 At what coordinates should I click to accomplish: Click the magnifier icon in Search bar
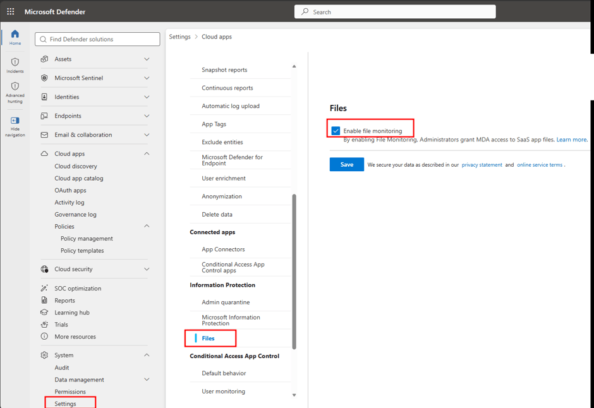pos(305,12)
